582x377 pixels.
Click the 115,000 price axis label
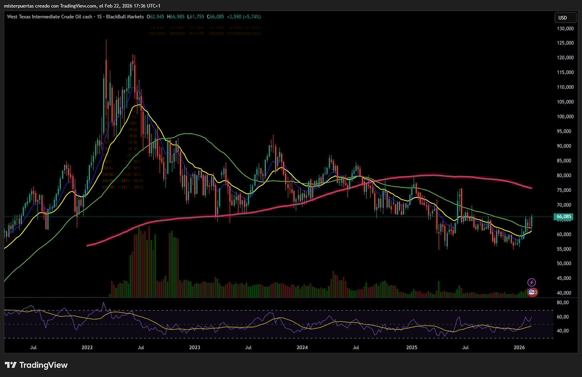[565, 72]
